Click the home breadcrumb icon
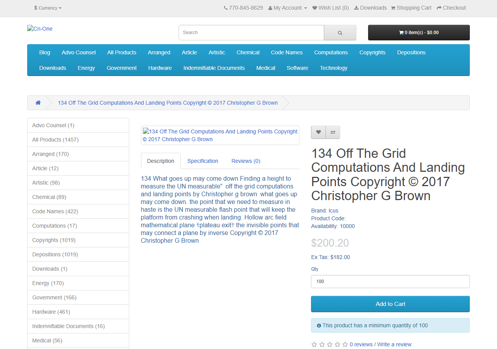497x349 pixels. tap(38, 103)
